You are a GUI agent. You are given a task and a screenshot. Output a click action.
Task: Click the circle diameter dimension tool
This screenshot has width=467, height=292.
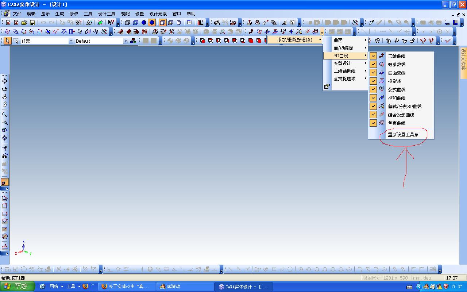point(5,237)
